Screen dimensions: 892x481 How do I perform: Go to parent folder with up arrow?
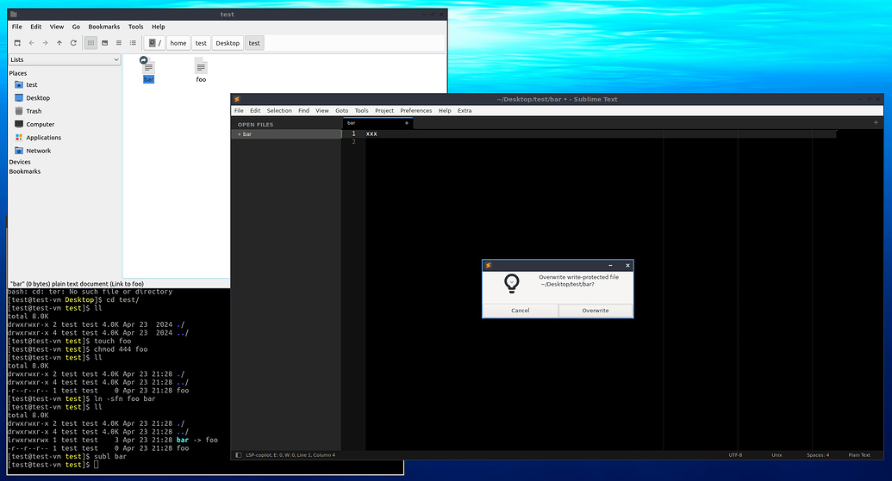click(x=59, y=43)
